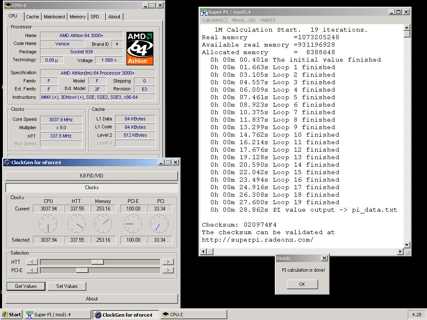
Task: Click the Super PI title bar icon
Action: point(204,12)
